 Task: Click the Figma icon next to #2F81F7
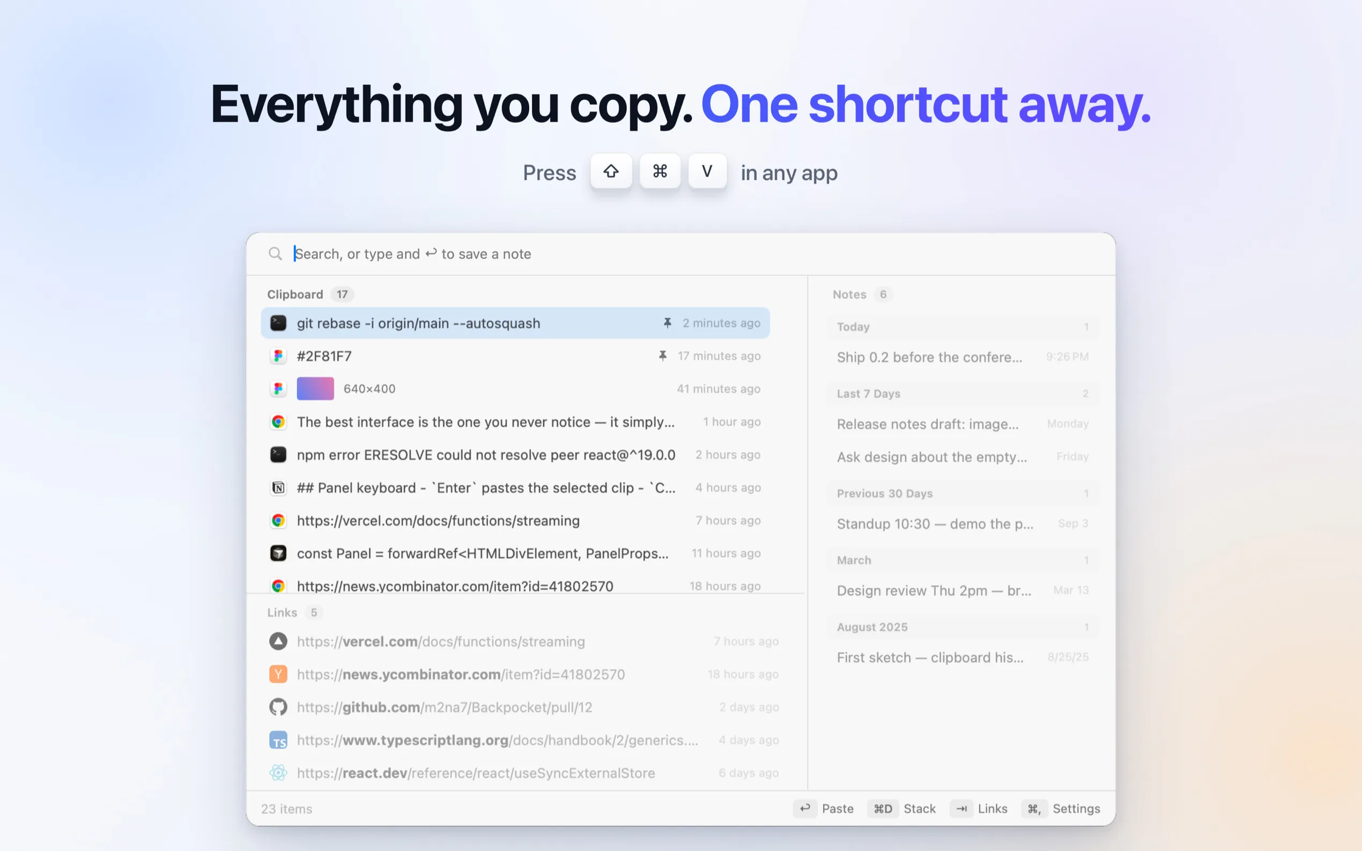(x=278, y=356)
